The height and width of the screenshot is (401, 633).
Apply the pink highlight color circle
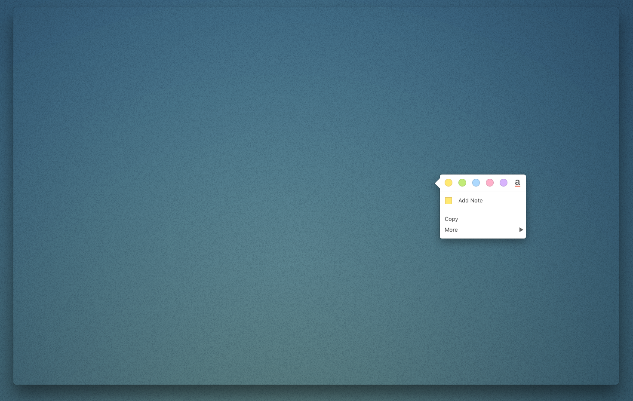click(490, 183)
